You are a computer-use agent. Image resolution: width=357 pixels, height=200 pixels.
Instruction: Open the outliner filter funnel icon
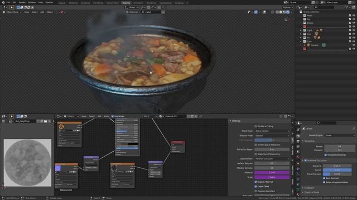coord(348,7)
